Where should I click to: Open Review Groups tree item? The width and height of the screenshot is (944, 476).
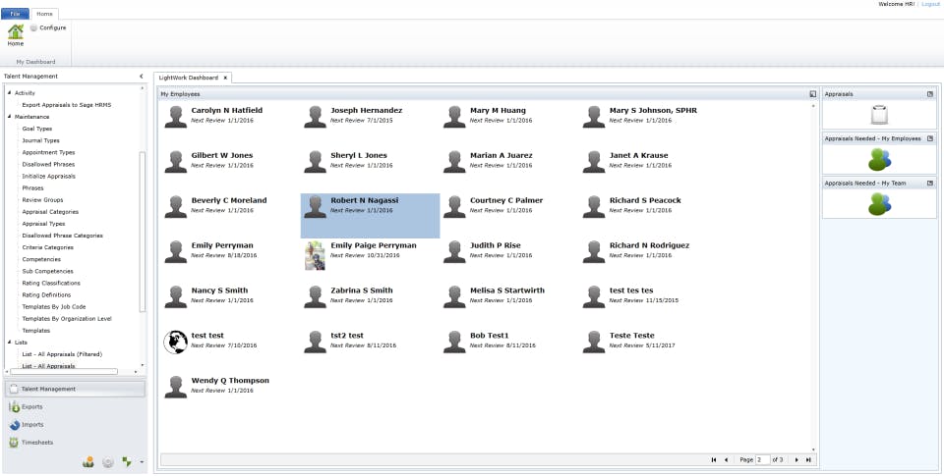[42, 199]
